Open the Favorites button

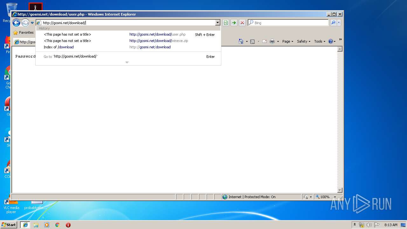pos(23,32)
